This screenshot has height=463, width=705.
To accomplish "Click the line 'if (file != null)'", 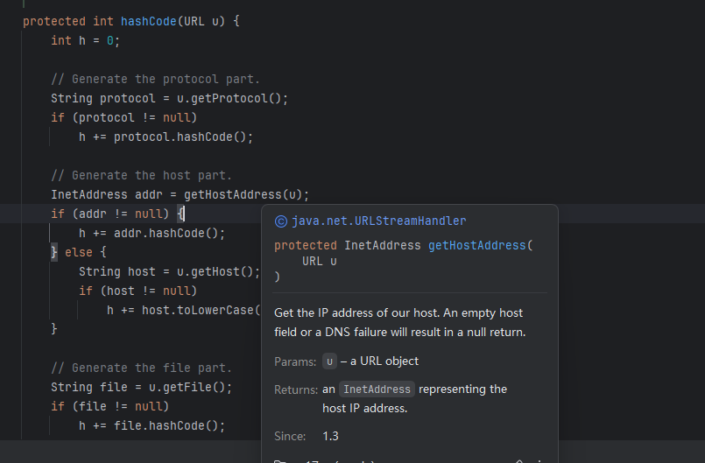I will 109,407.
